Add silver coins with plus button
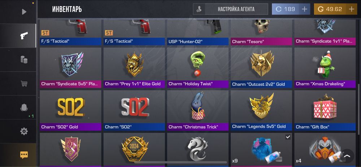The height and width of the screenshot is (167, 361). click(x=304, y=9)
